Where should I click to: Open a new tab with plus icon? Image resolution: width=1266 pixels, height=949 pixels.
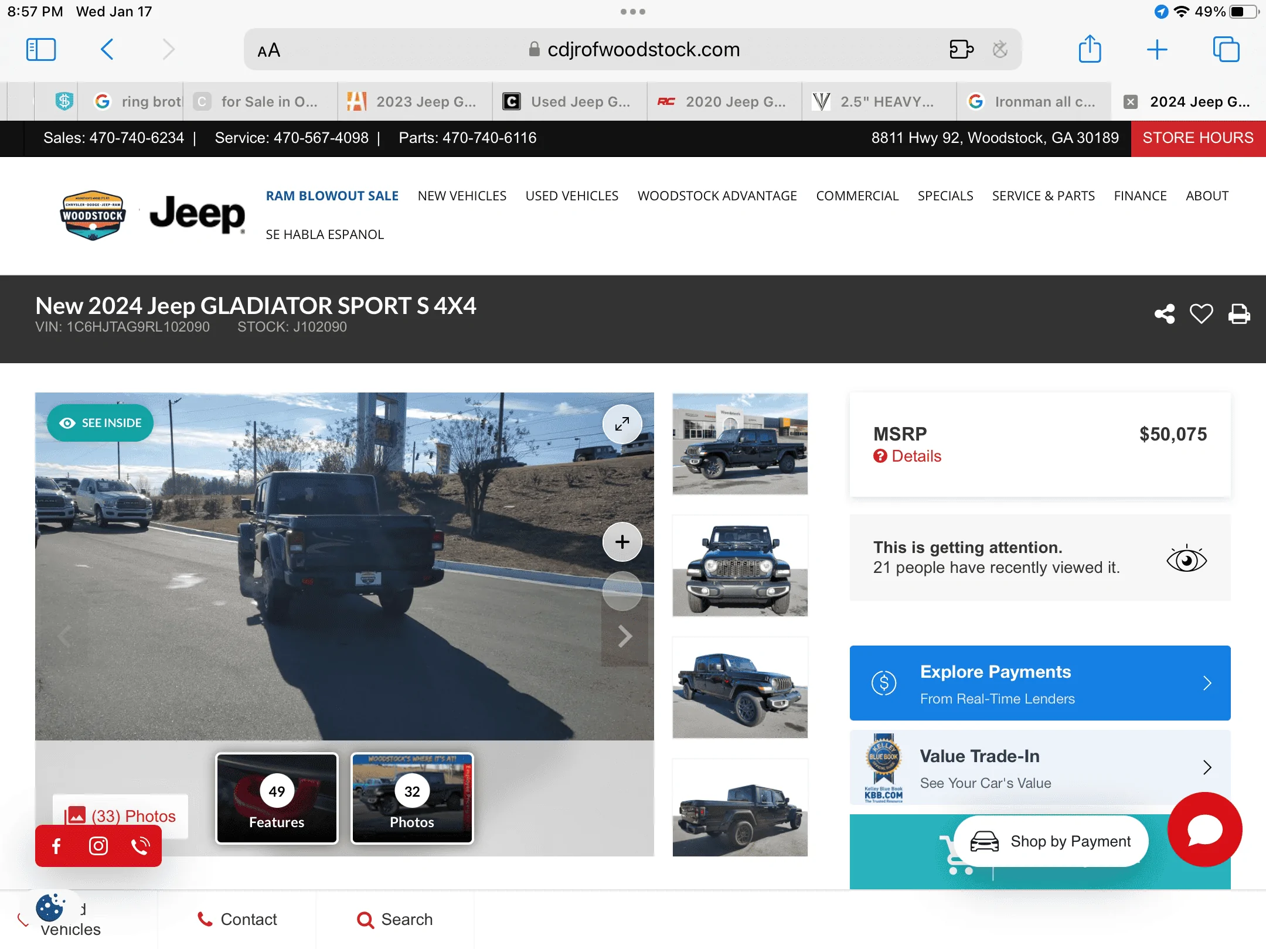click(x=1157, y=49)
